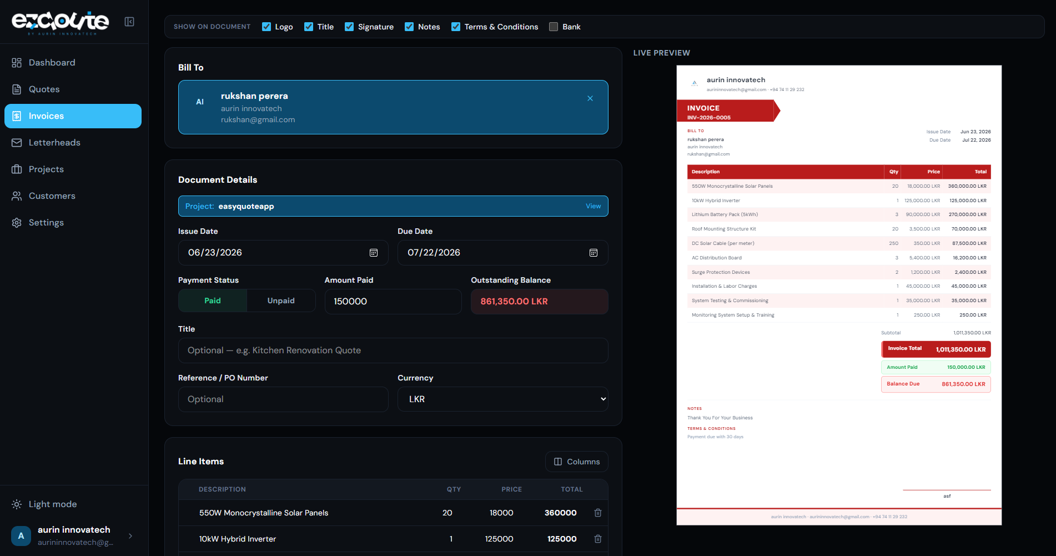This screenshot has height=556, width=1056.
Task: Click the LIVE PREVIEW heading
Action: pyautogui.click(x=662, y=53)
